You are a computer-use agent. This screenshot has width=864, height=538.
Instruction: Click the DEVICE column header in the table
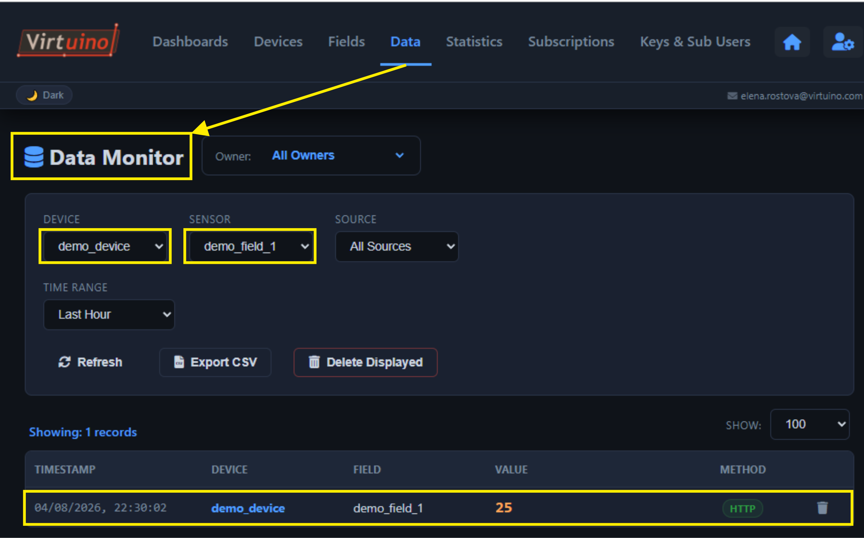[229, 470]
